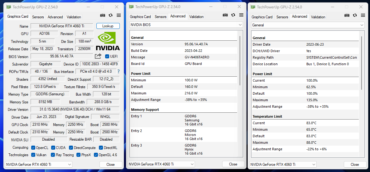Click the vertical scrollbar in NVIDIA BIOS panel
Viewport: 370px width, 172px height.
click(240, 61)
